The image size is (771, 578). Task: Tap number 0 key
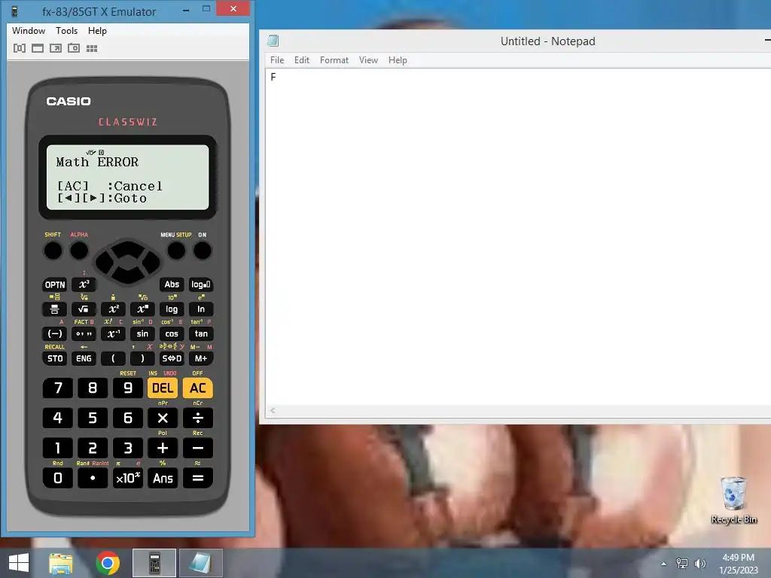(x=57, y=478)
